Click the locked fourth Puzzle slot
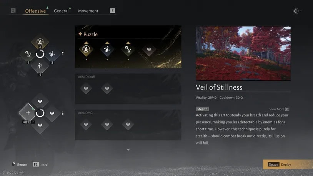 pos(149,49)
